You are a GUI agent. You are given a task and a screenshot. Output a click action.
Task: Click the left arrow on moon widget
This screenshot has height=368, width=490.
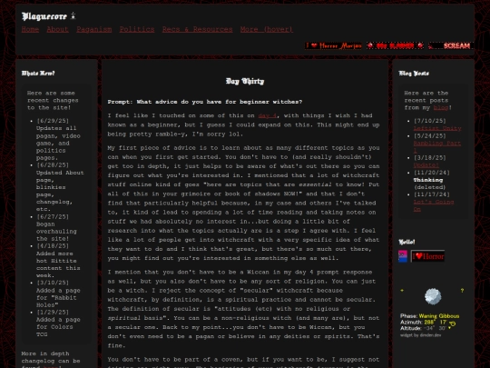click(402, 291)
